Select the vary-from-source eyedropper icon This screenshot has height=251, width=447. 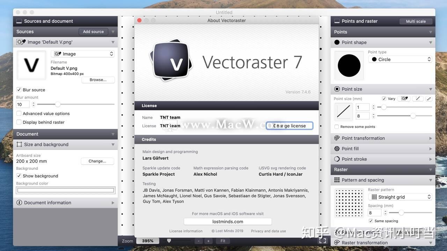(x=404, y=99)
